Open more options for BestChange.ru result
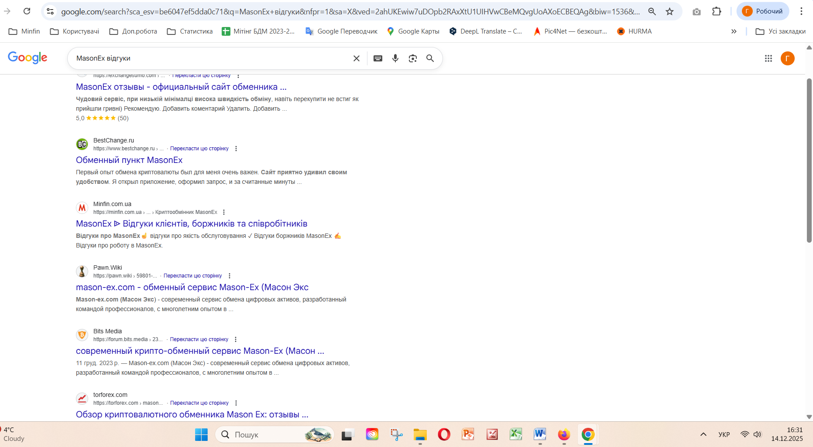The width and height of the screenshot is (813, 447). tap(236, 149)
